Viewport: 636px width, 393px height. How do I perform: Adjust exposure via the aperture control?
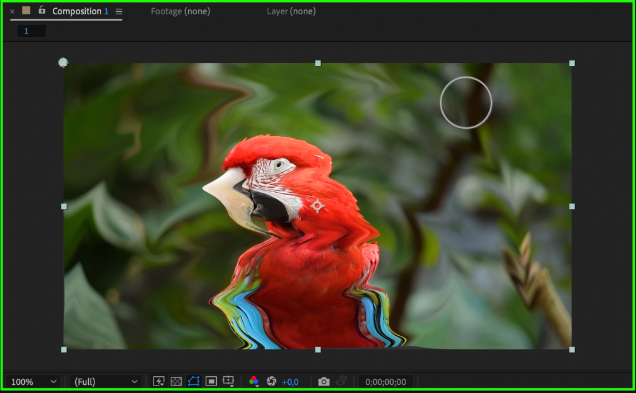point(272,381)
